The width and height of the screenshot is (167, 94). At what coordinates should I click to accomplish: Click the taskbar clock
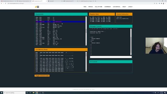tap(161, 93)
